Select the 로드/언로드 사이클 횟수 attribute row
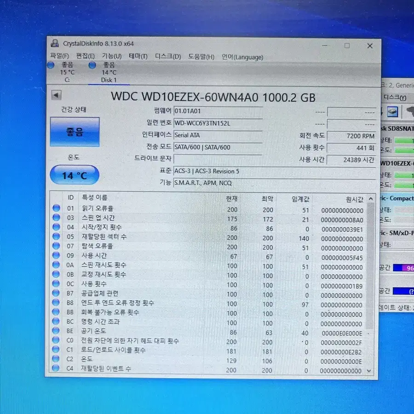414x414 pixels. pos(208,351)
